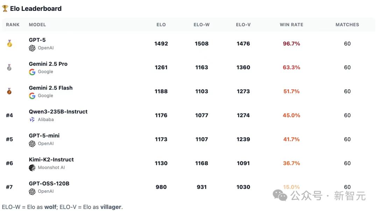Image resolution: width=378 pixels, height=211 pixels.
Task: Click the trophy icon beside Elo Leaderboard
Action: (5, 8)
